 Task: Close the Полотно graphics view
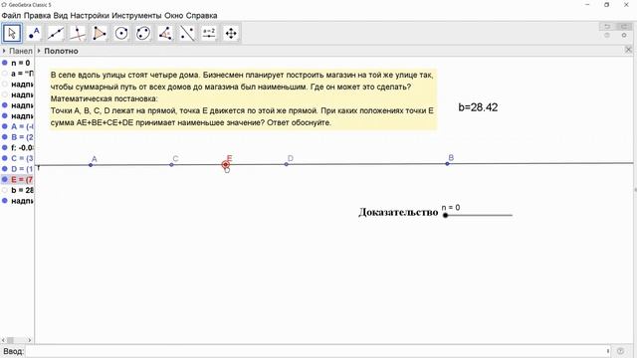coord(628,50)
